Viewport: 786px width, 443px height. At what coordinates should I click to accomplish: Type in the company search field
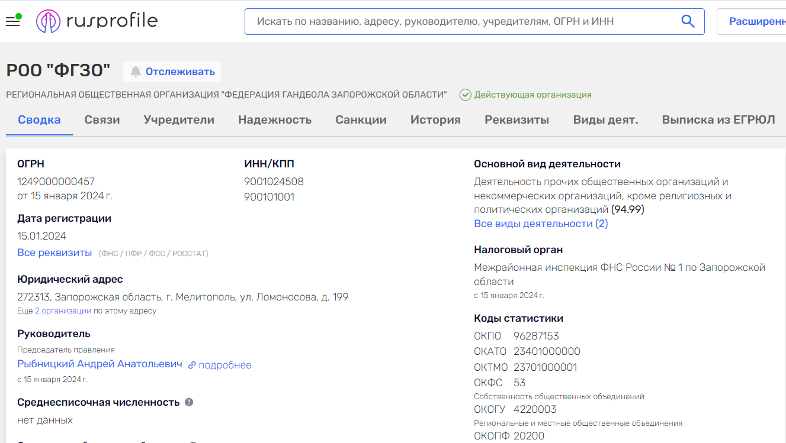(462, 21)
